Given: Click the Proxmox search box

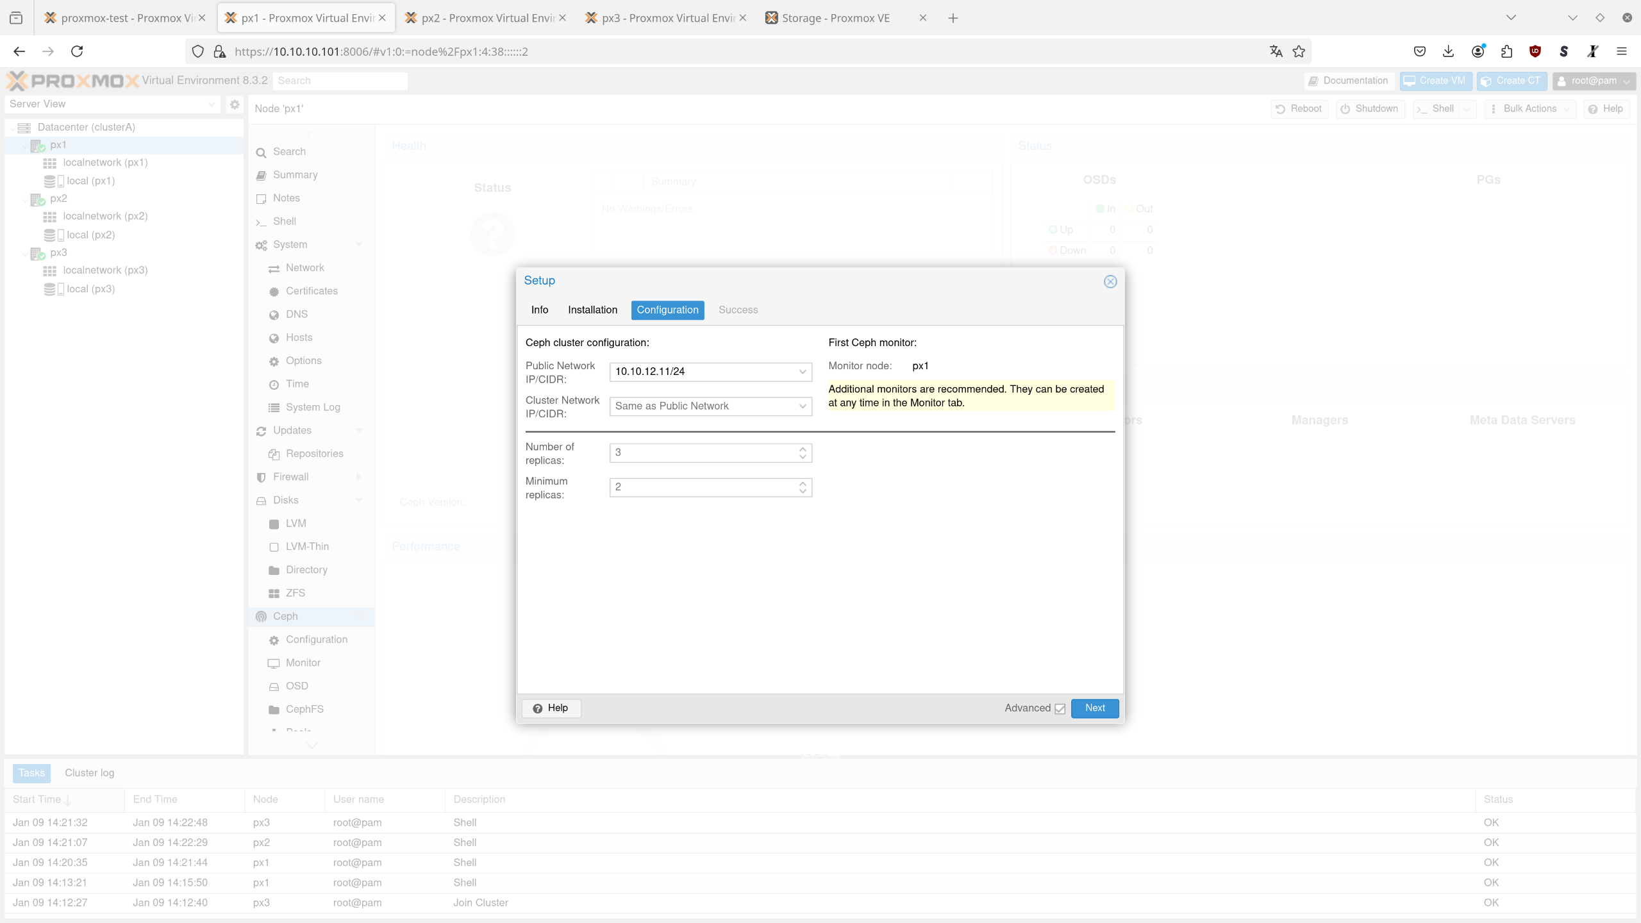Looking at the screenshot, I should tap(340, 81).
